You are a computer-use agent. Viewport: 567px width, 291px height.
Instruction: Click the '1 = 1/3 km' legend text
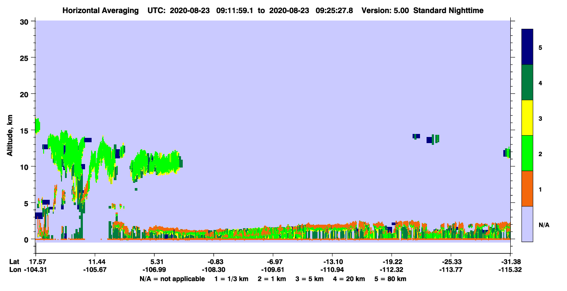(231, 279)
